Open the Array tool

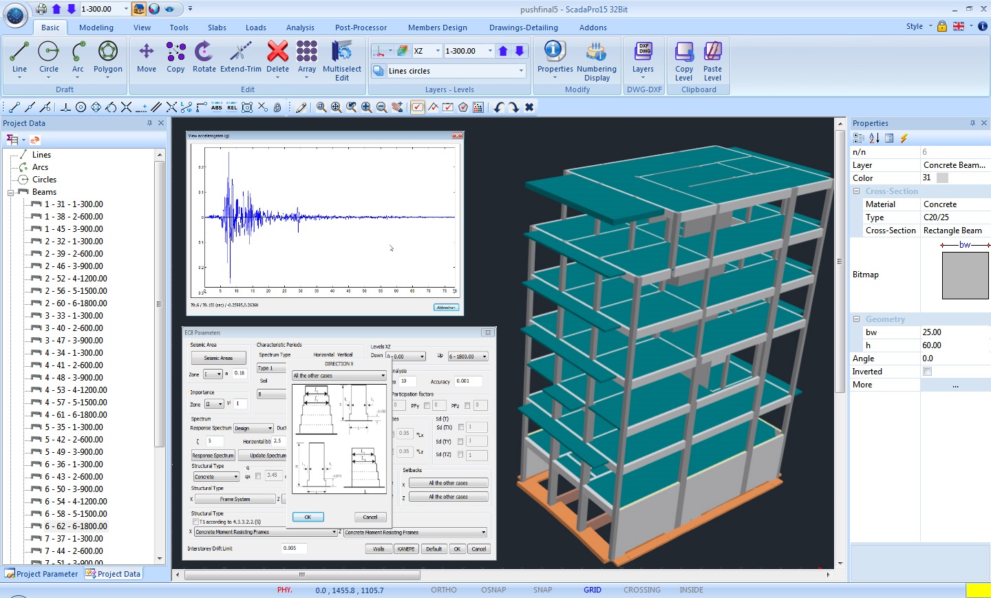tap(307, 56)
